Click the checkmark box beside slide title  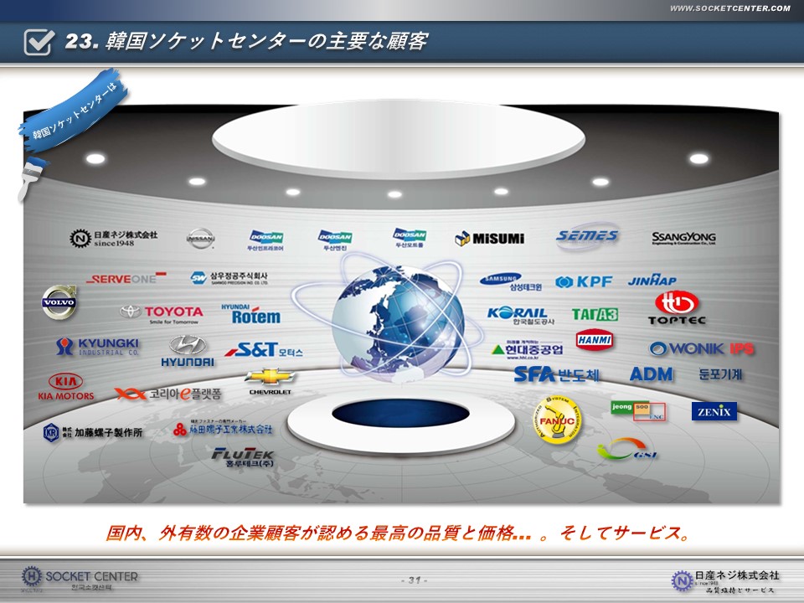[x=39, y=42]
